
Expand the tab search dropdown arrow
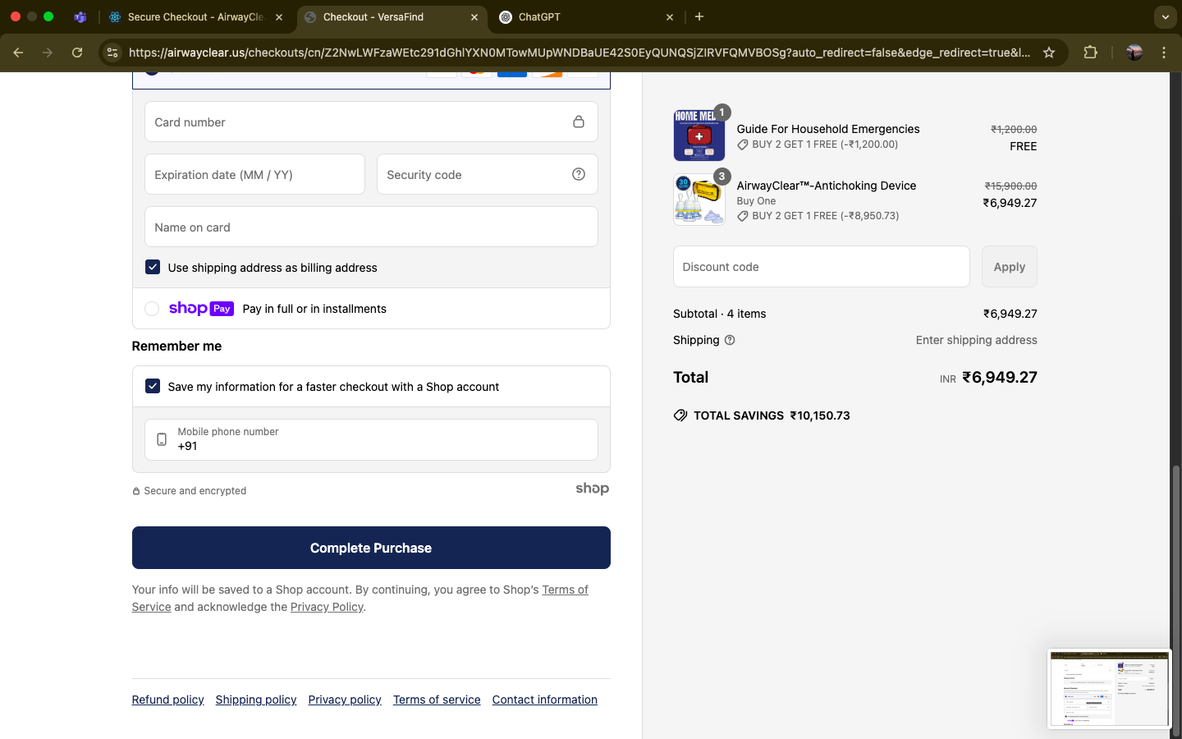click(1165, 16)
